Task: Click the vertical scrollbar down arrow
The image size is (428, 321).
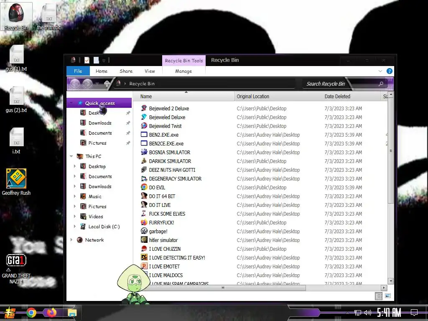Action: [x=391, y=281]
